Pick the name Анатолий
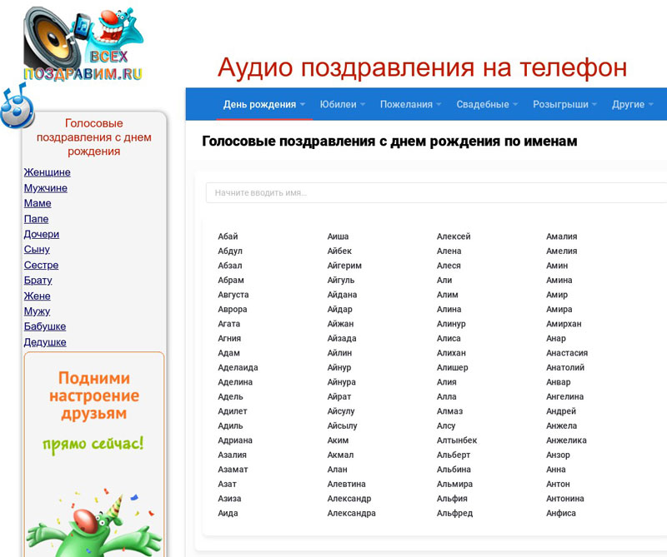The height and width of the screenshot is (557, 667). (565, 367)
